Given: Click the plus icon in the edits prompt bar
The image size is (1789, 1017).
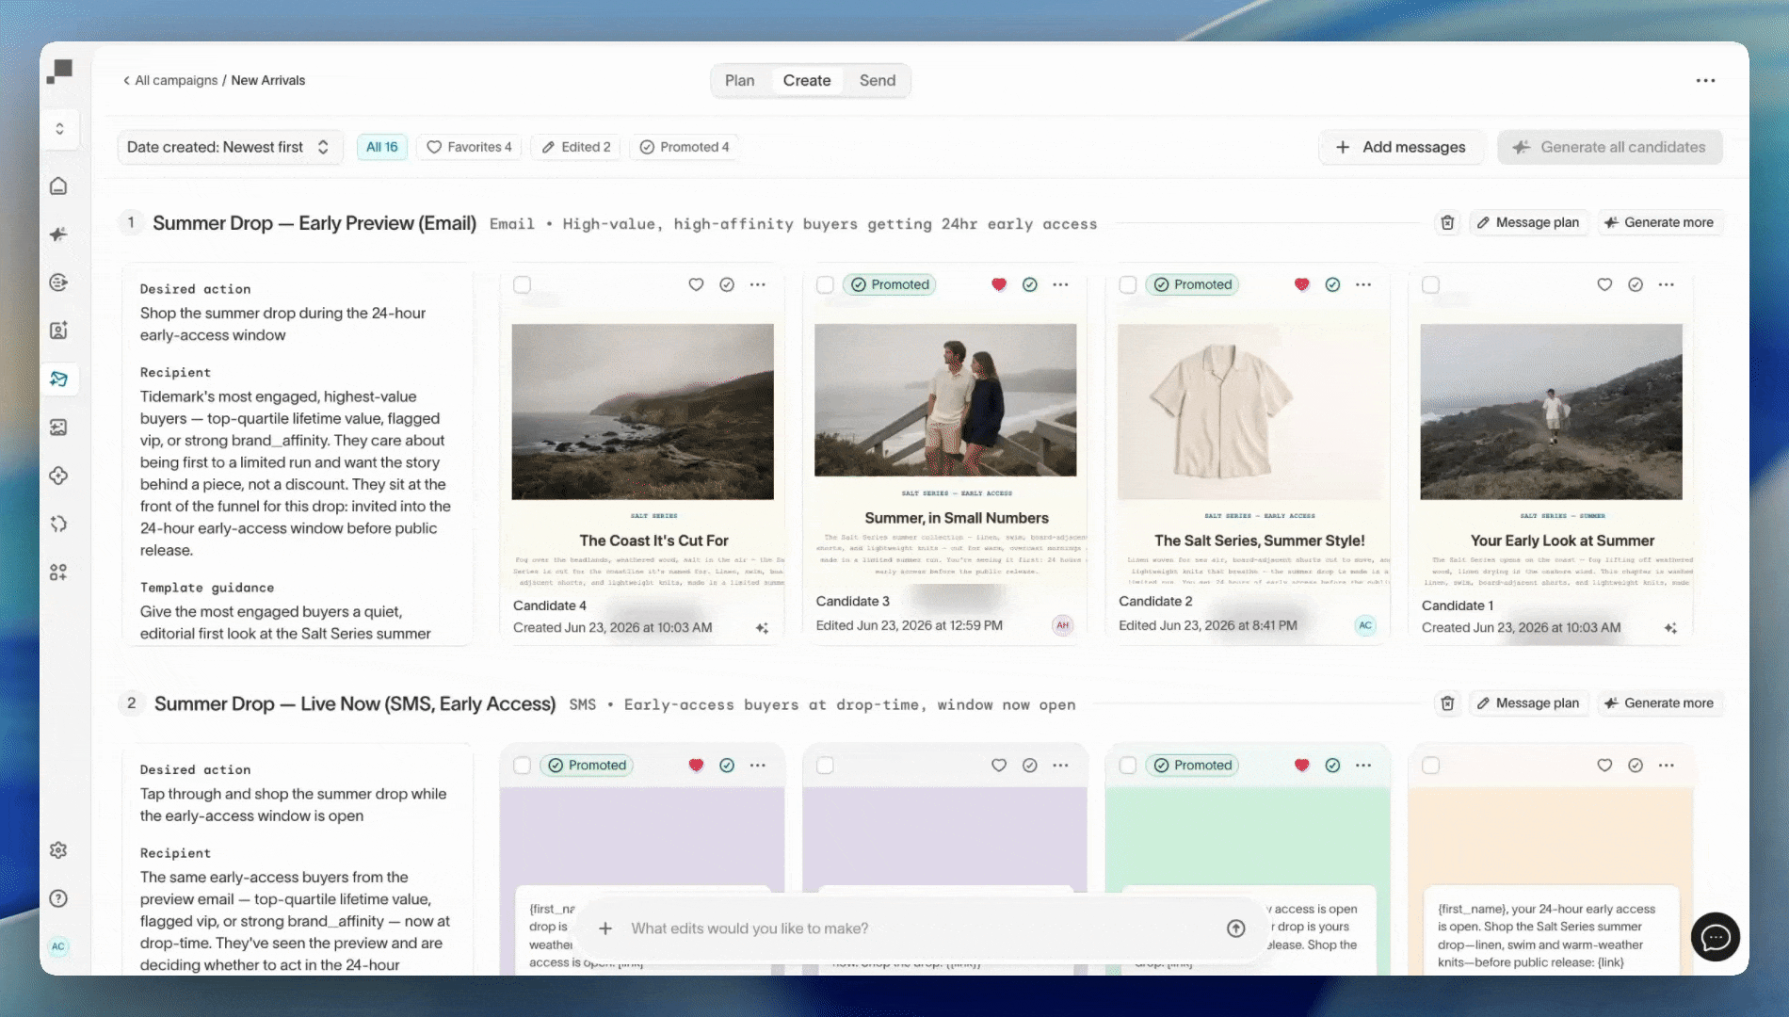Looking at the screenshot, I should point(605,928).
